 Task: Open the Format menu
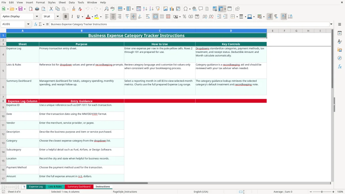[40, 2]
